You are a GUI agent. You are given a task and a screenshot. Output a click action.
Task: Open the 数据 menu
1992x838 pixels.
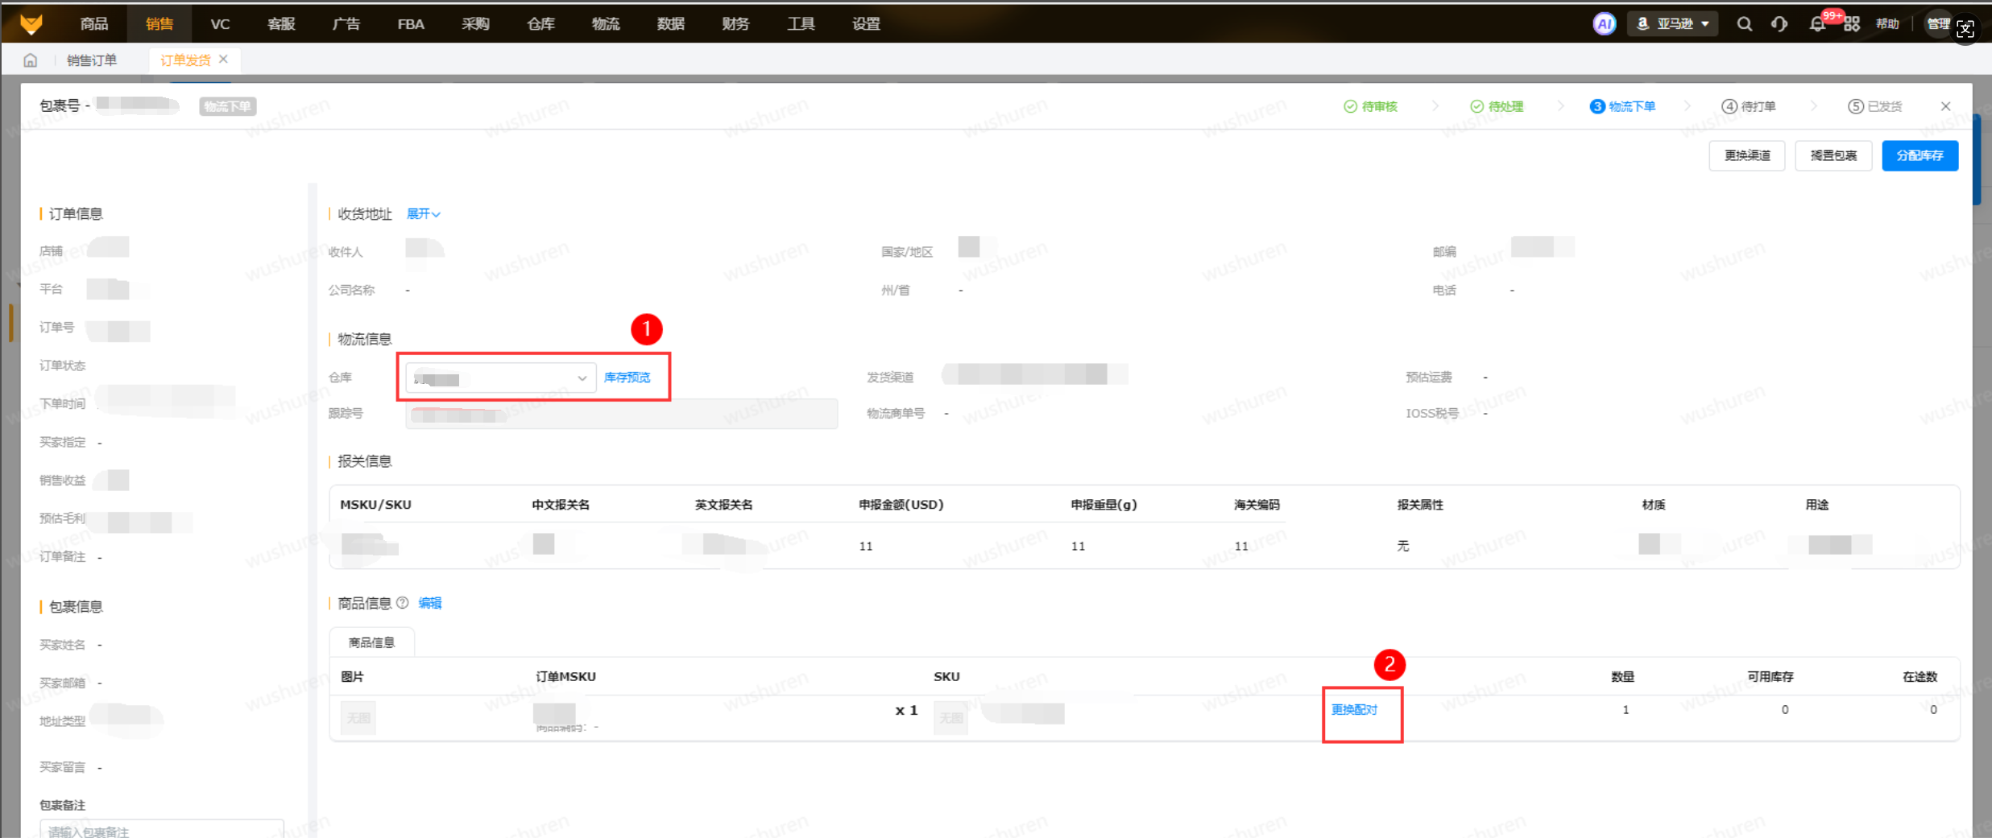pyautogui.click(x=671, y=23)
